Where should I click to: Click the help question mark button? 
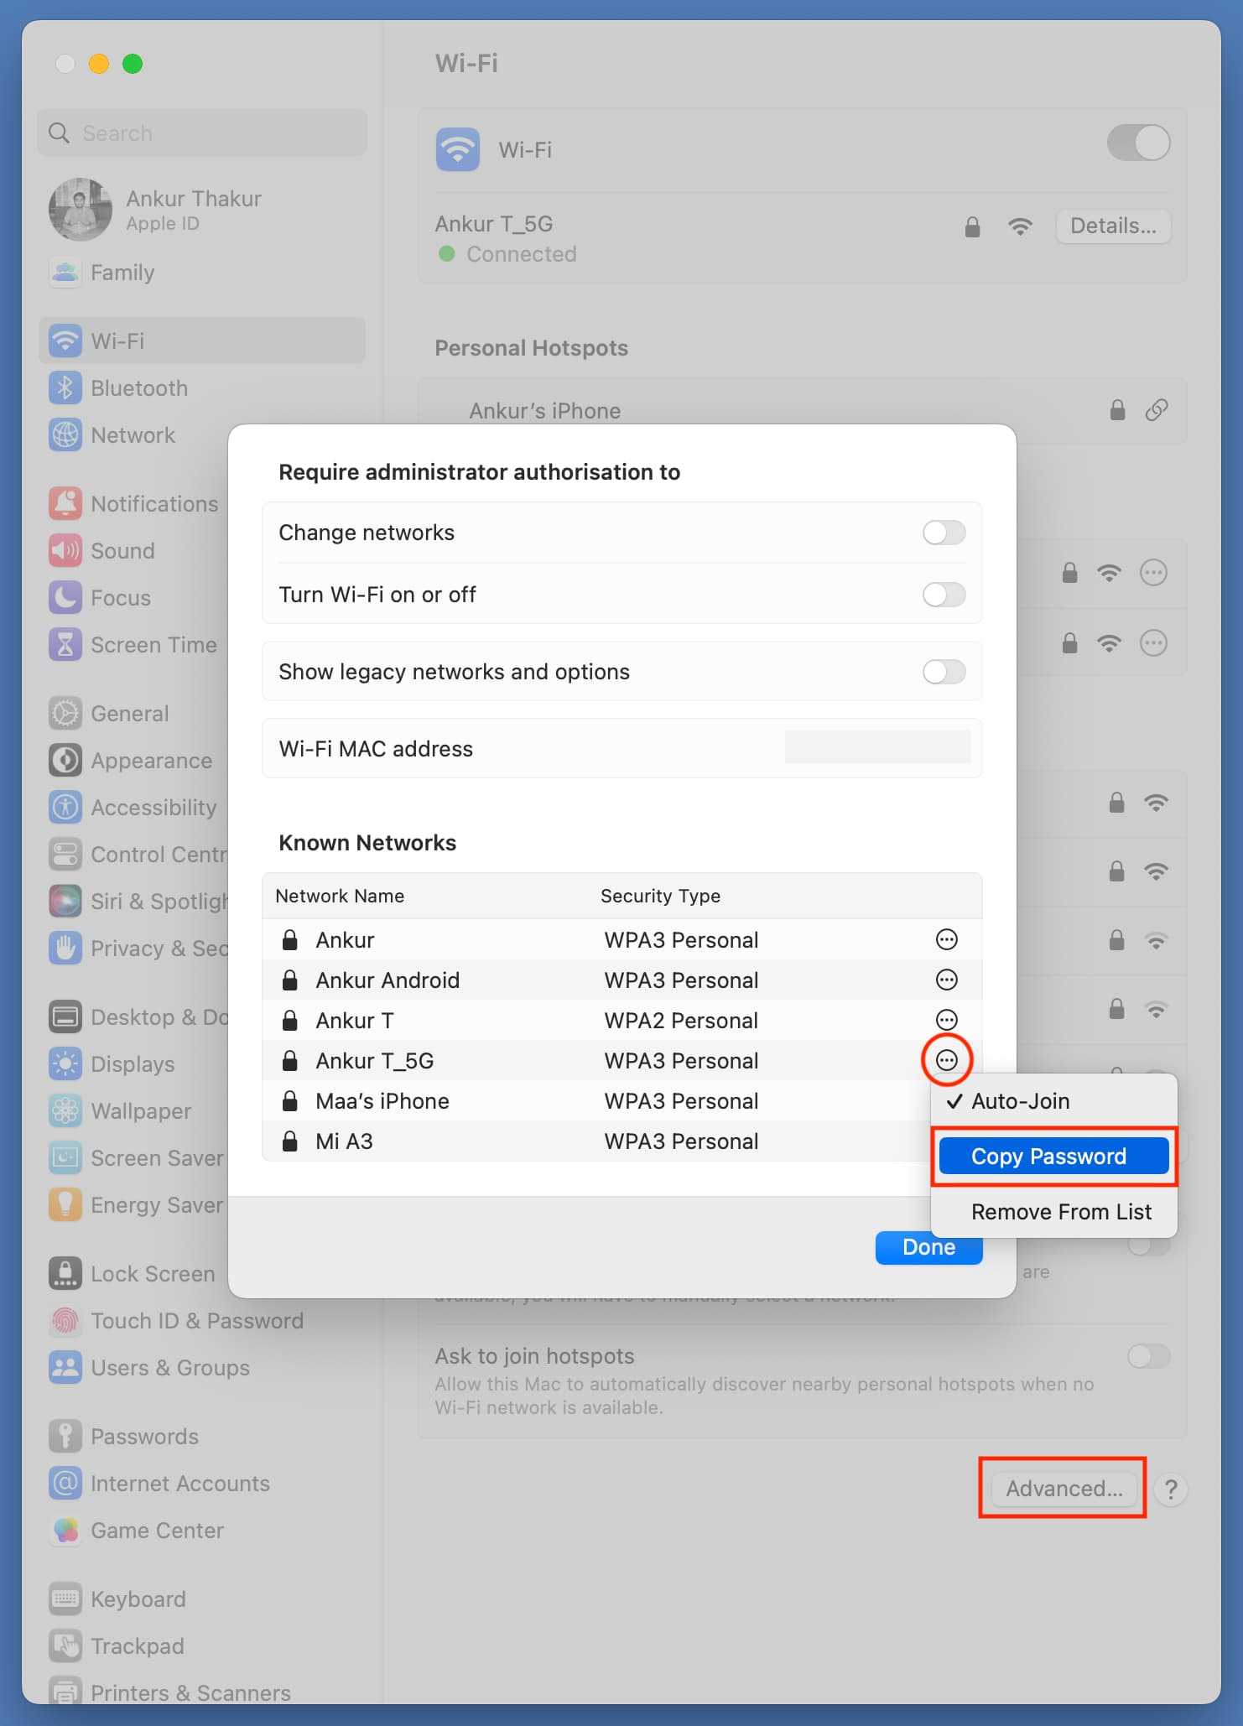1171,1489
